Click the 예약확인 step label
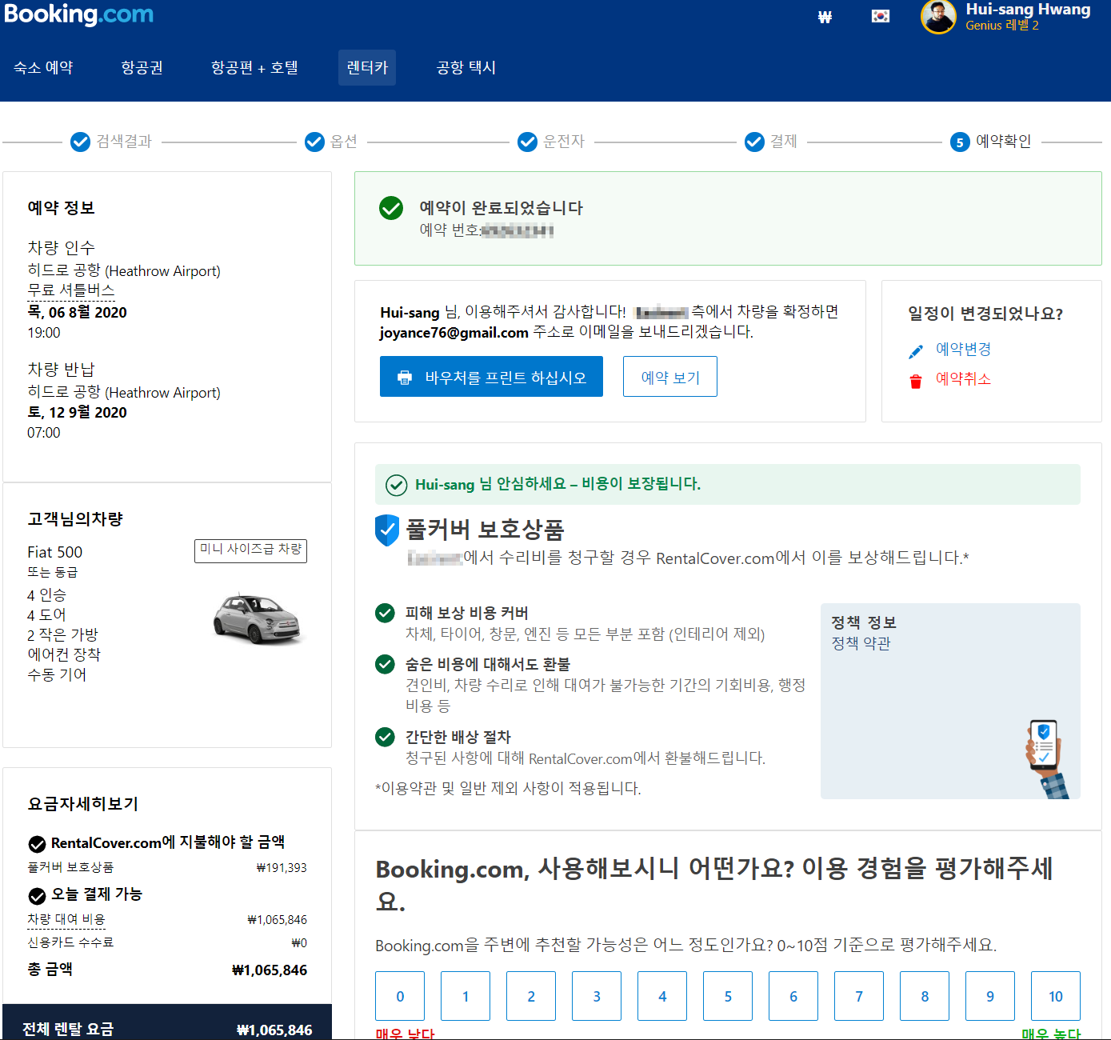1111x1040 pixels. pyautogui.click(x=1004, y=142)
